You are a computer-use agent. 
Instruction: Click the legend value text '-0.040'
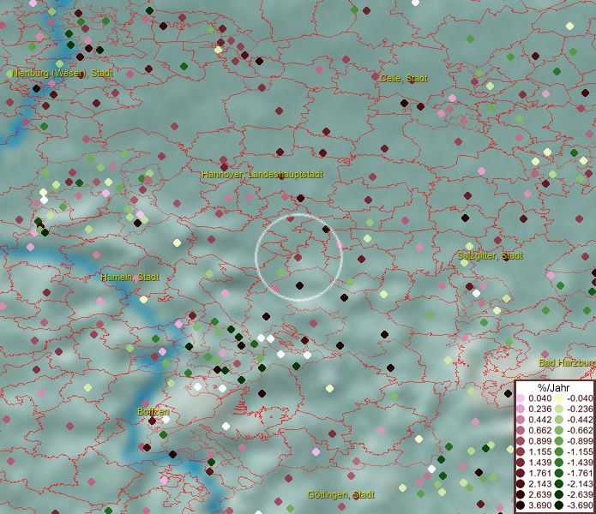click(x=580, y=398)
